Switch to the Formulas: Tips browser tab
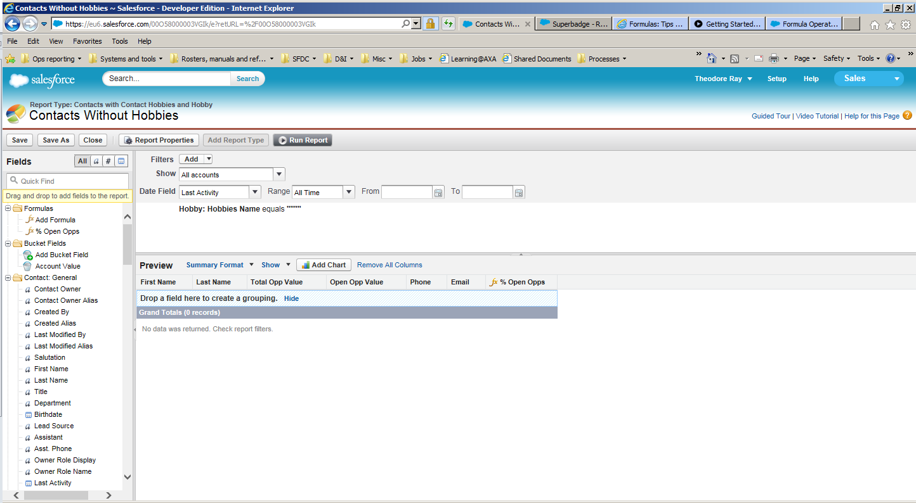Viewport: 916px width, 503px height. click(650, 24)
